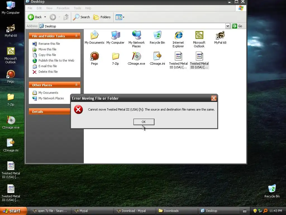Click Copy this file link

[x=47, y=55]
